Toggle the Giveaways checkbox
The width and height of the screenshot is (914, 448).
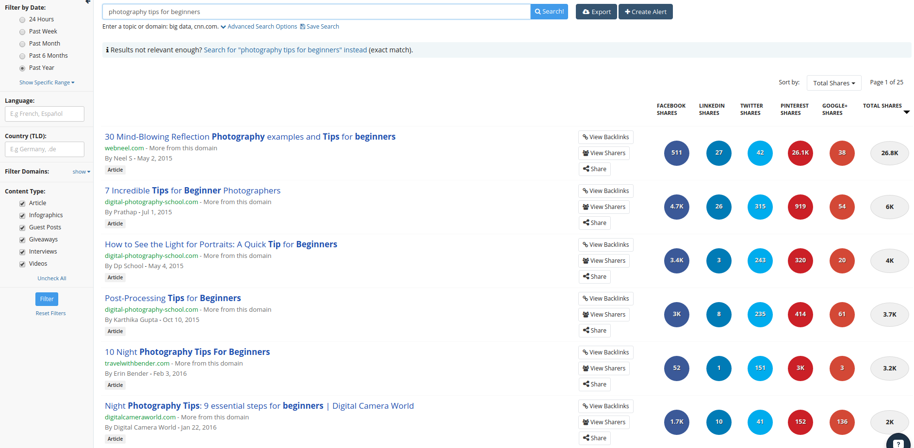pyautogui.click(x=22, y=240)
